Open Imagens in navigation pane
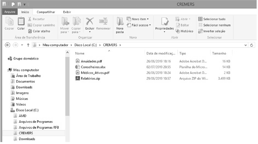Image resolution: width=258 pixels, height=144 pixels. coord(20,93)
